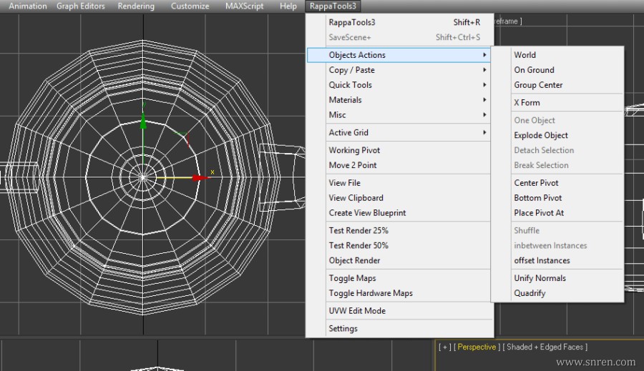Image resolution: width=644 pixels, height=371 pixels.
Task: Open RappaTools3 Settings
Action: (x=343, y=329)
